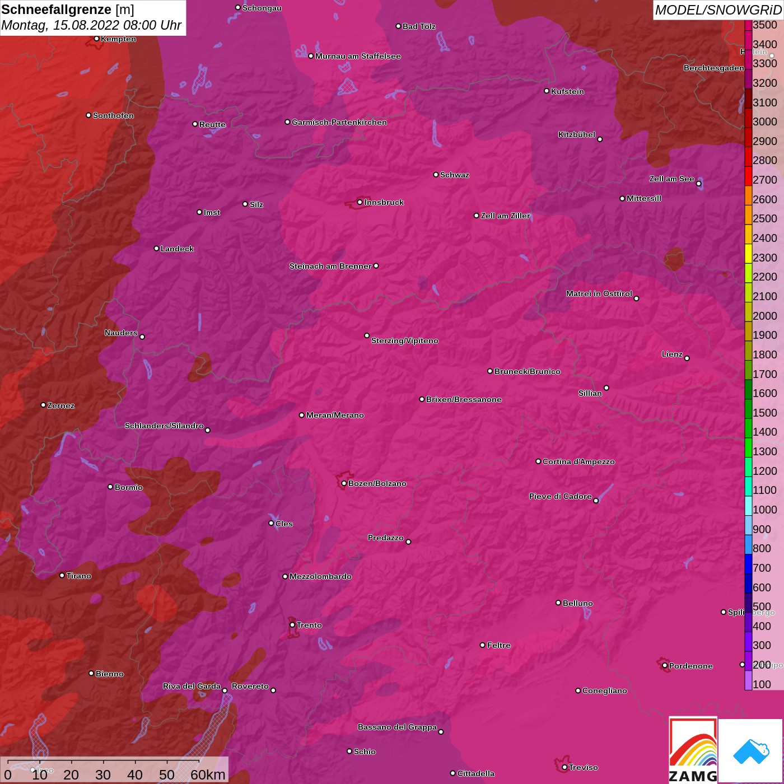Click the MODEL/SNOWGRiD label

(x=718, y=10)
